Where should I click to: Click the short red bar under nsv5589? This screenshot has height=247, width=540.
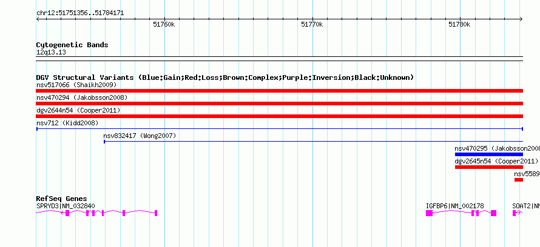pos(519,180)
